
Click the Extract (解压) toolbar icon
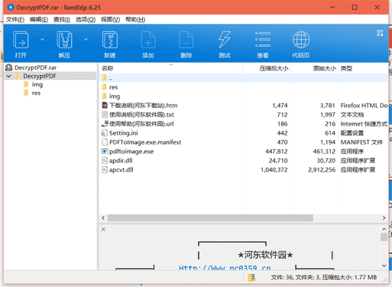point(64,40)
